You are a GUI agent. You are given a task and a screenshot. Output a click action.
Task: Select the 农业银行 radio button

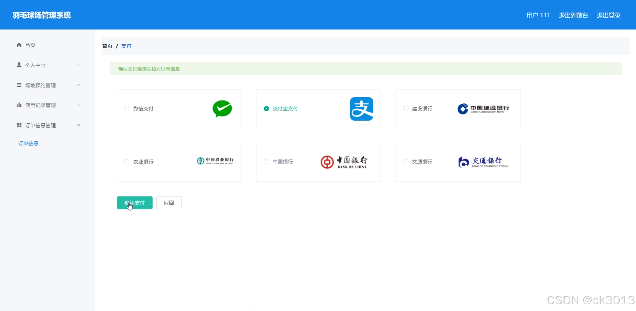point(127,162)
